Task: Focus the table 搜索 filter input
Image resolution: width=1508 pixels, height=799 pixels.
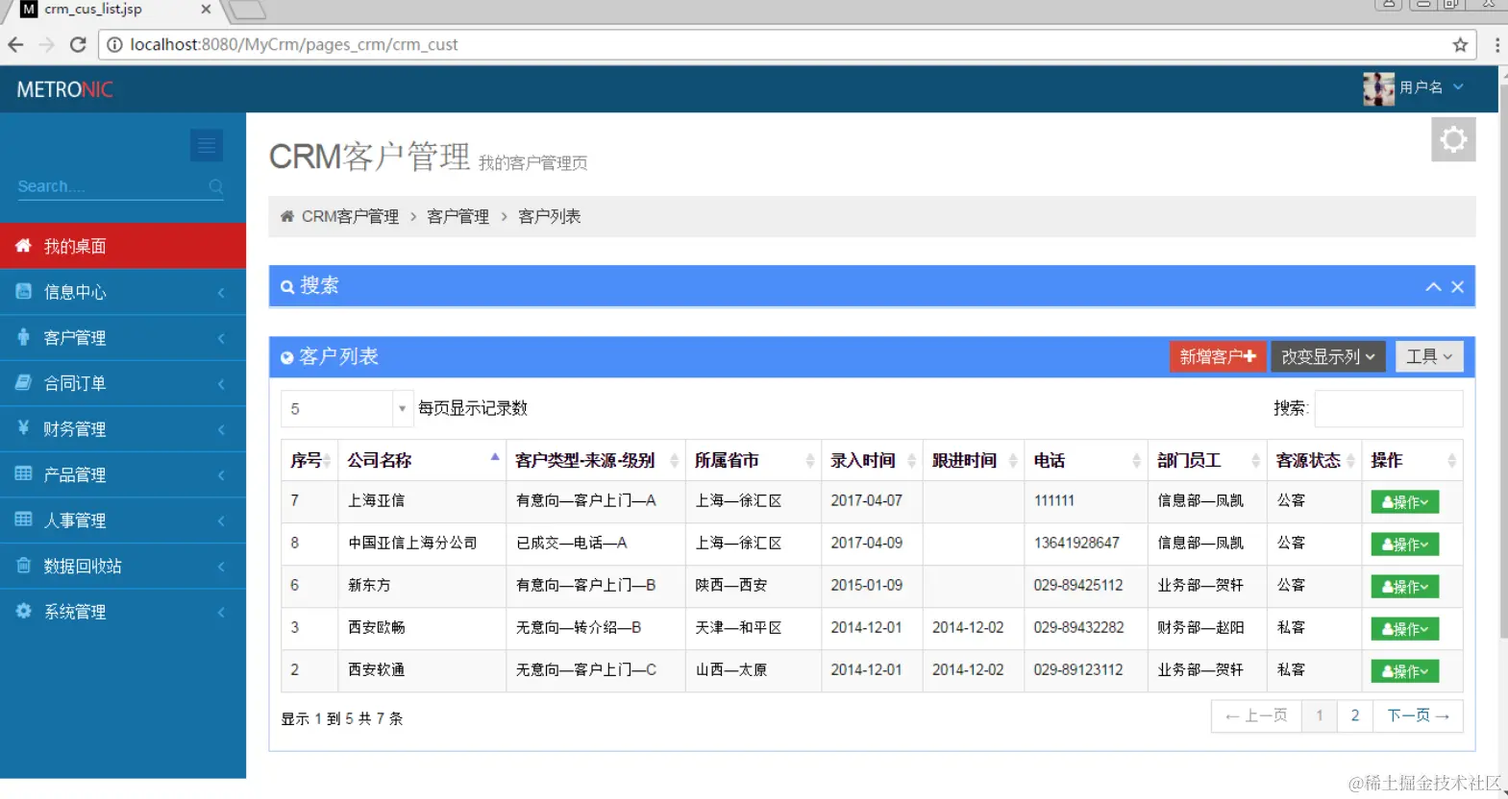Action: [x=1388, y=408]
